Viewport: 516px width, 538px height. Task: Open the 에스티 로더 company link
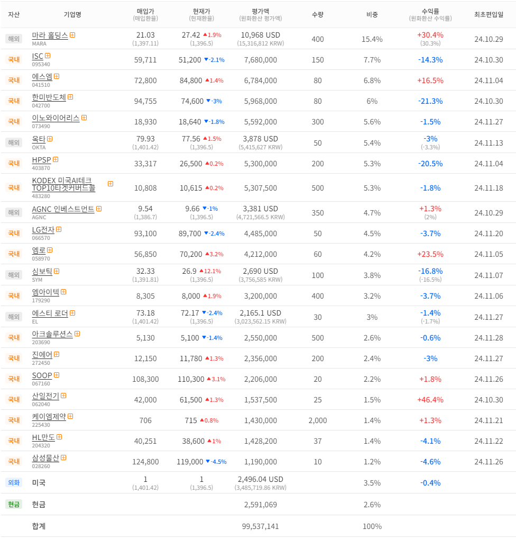point(50,313)
